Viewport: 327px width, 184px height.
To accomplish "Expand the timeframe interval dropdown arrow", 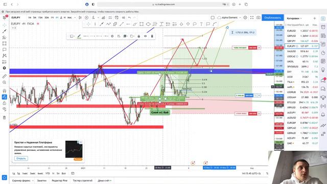I will 75,18.
